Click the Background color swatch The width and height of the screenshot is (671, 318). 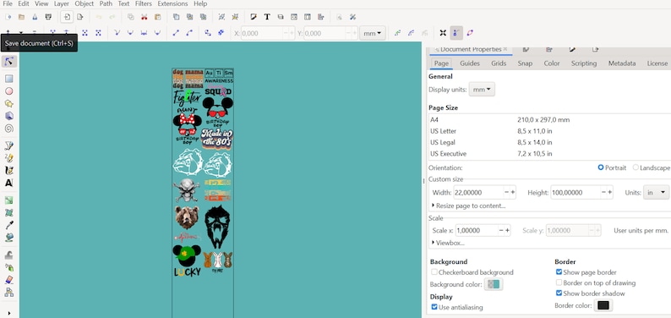coord(494,284)
